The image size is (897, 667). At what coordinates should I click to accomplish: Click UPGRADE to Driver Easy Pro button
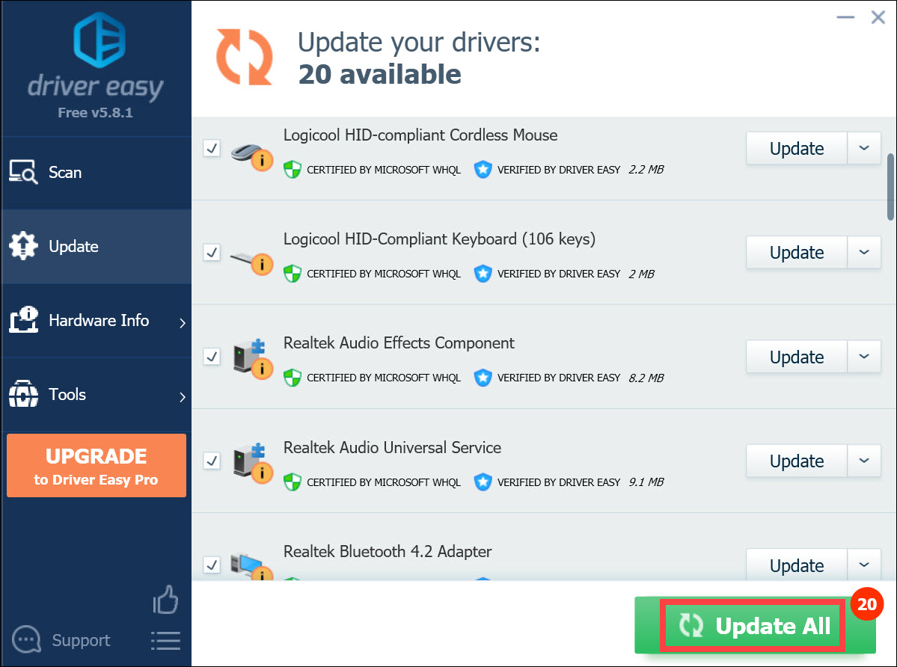click(x=96, y=465)
